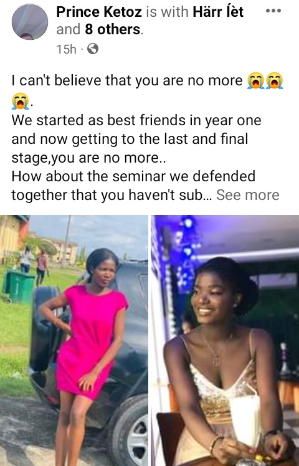The width and height of the screenshot is (299, 466).
Task: Open the post via the 15h timestamp
Action: (x=66, y=49)
